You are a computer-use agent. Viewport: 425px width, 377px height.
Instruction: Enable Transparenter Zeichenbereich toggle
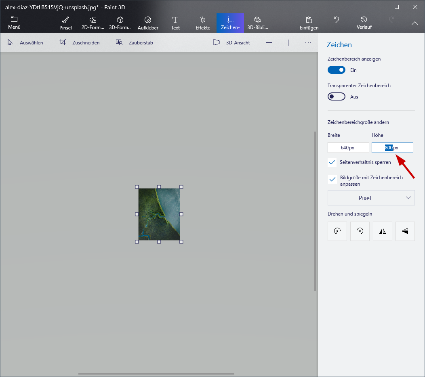click(x=337, y=96)
